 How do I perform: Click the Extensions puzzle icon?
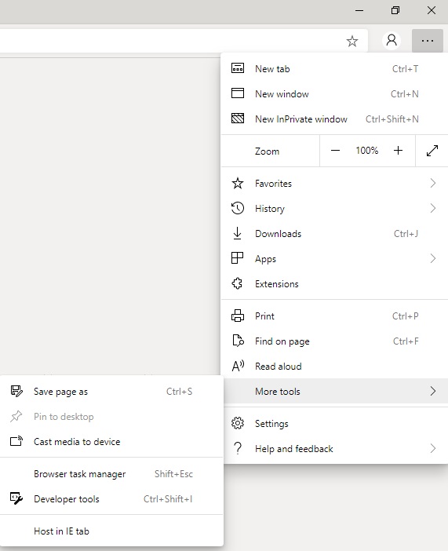[238, 283]
